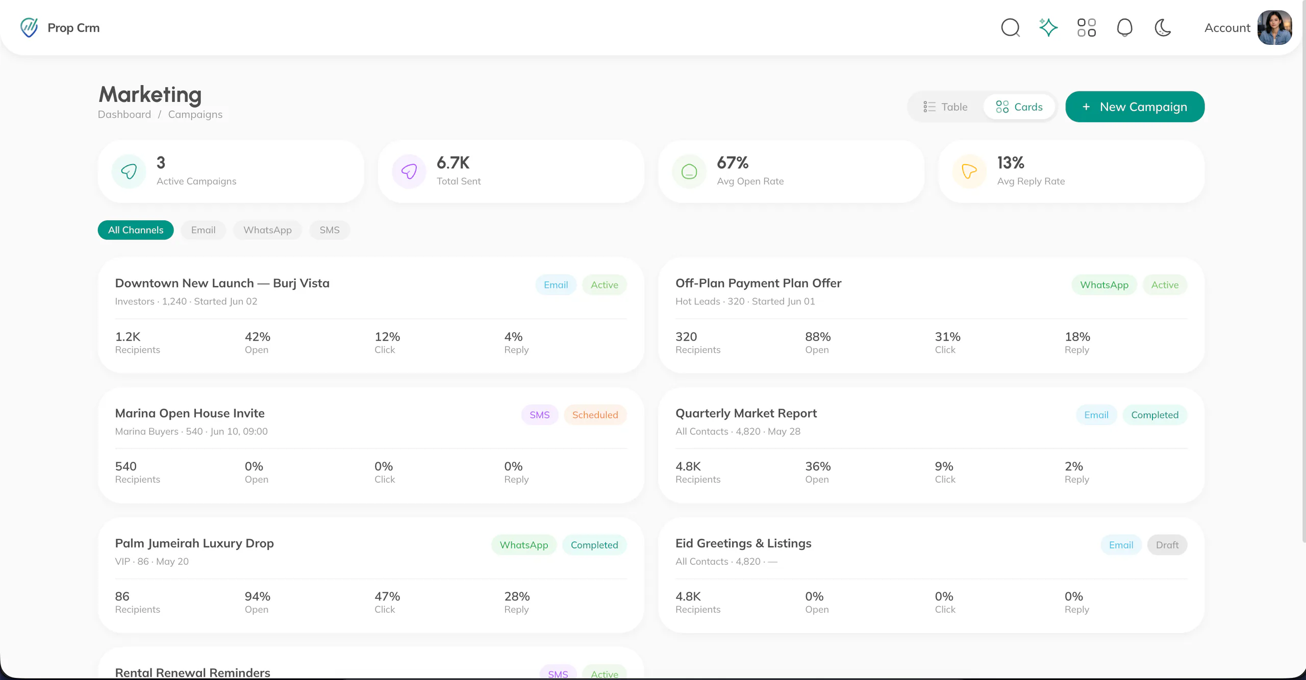Click Email badge on Eid Greetings card
1306x680 pixels.
pyautogui.click(x=1121, y=545)
